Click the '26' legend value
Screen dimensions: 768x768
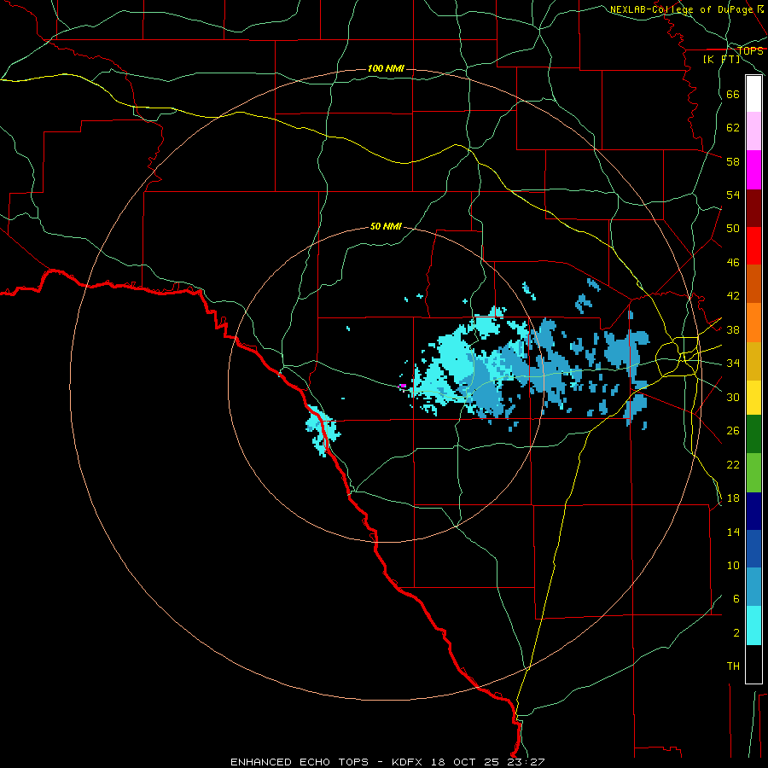pos(733,431)
